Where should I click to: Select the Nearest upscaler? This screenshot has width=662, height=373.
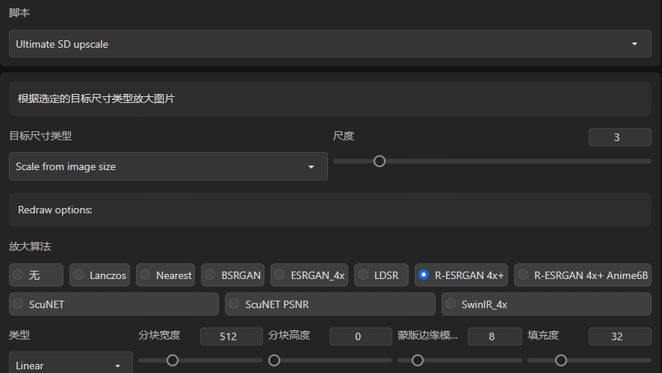point(166,275)
